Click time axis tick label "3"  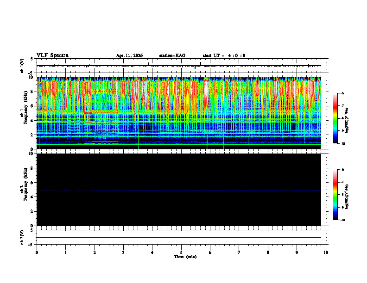(123, 252)
